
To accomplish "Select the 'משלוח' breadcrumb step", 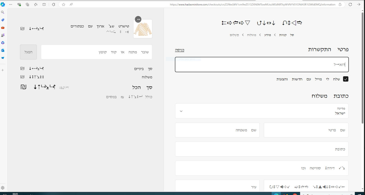I will pyautogui.click(x=252, y=35).
